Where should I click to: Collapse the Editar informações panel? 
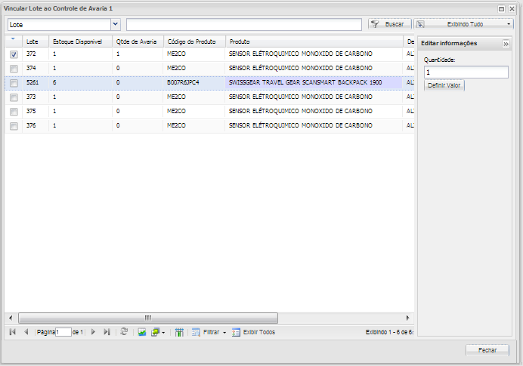(x=506, y=44)
